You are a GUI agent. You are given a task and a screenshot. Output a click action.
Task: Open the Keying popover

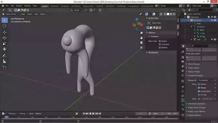coord(23,114)
